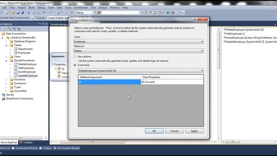This screenshot has height=156, width=277.
Task: Click the Find in Files toolbar icon
Action: click(x=98, y=13)
